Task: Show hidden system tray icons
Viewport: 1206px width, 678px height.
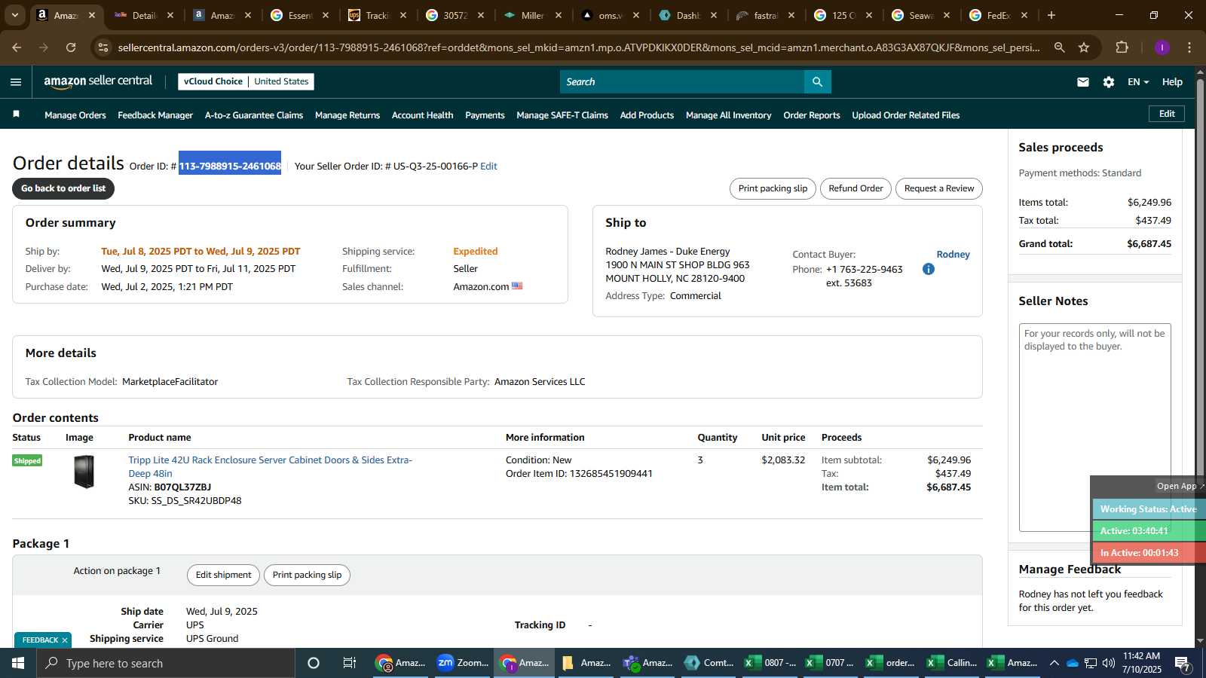Action: point(1054,663)
